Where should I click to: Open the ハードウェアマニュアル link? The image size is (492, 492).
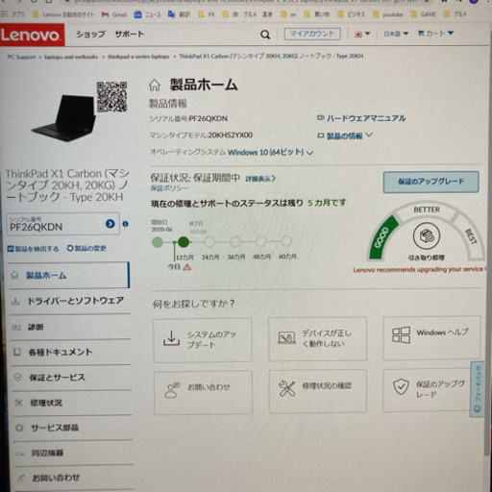coord(361,118)
